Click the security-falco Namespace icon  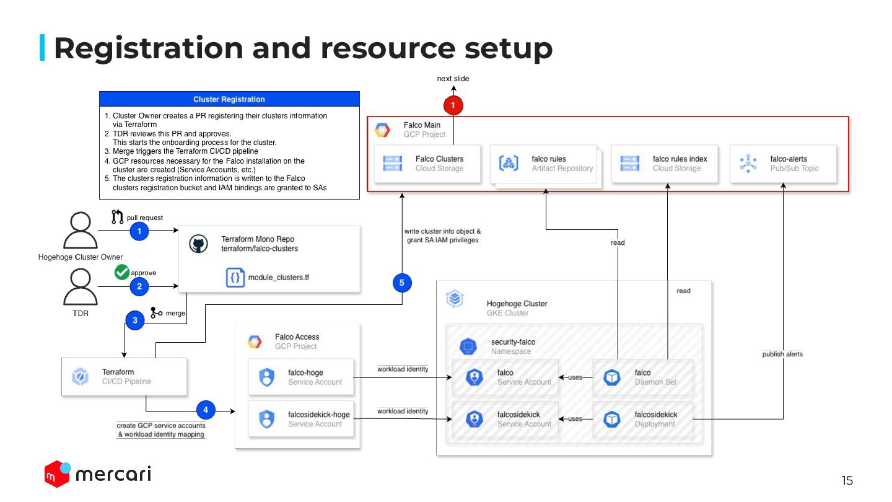pos(468,346)
